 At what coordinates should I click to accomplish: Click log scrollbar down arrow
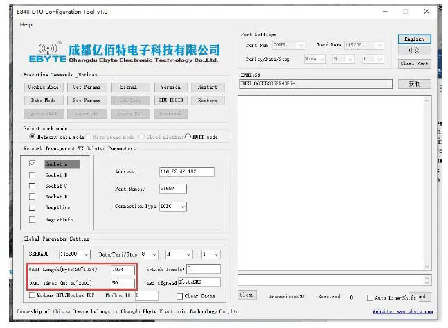click(x=427, y=266)
